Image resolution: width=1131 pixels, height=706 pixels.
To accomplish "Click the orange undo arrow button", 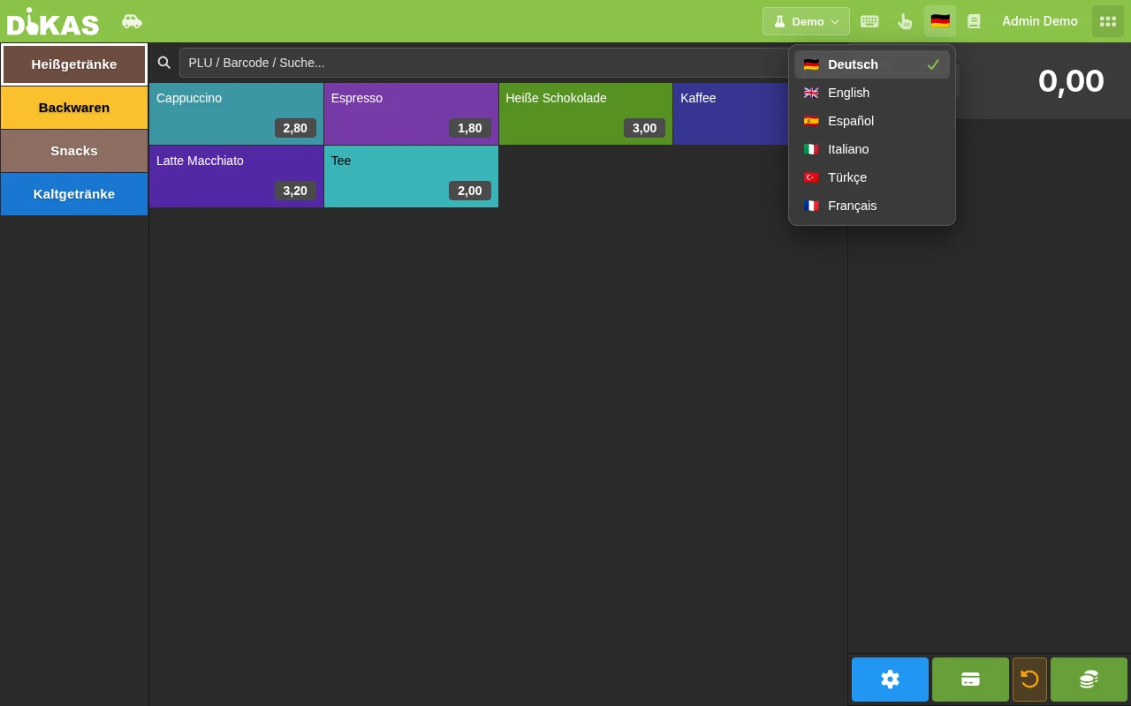I will coord(1029,680).
